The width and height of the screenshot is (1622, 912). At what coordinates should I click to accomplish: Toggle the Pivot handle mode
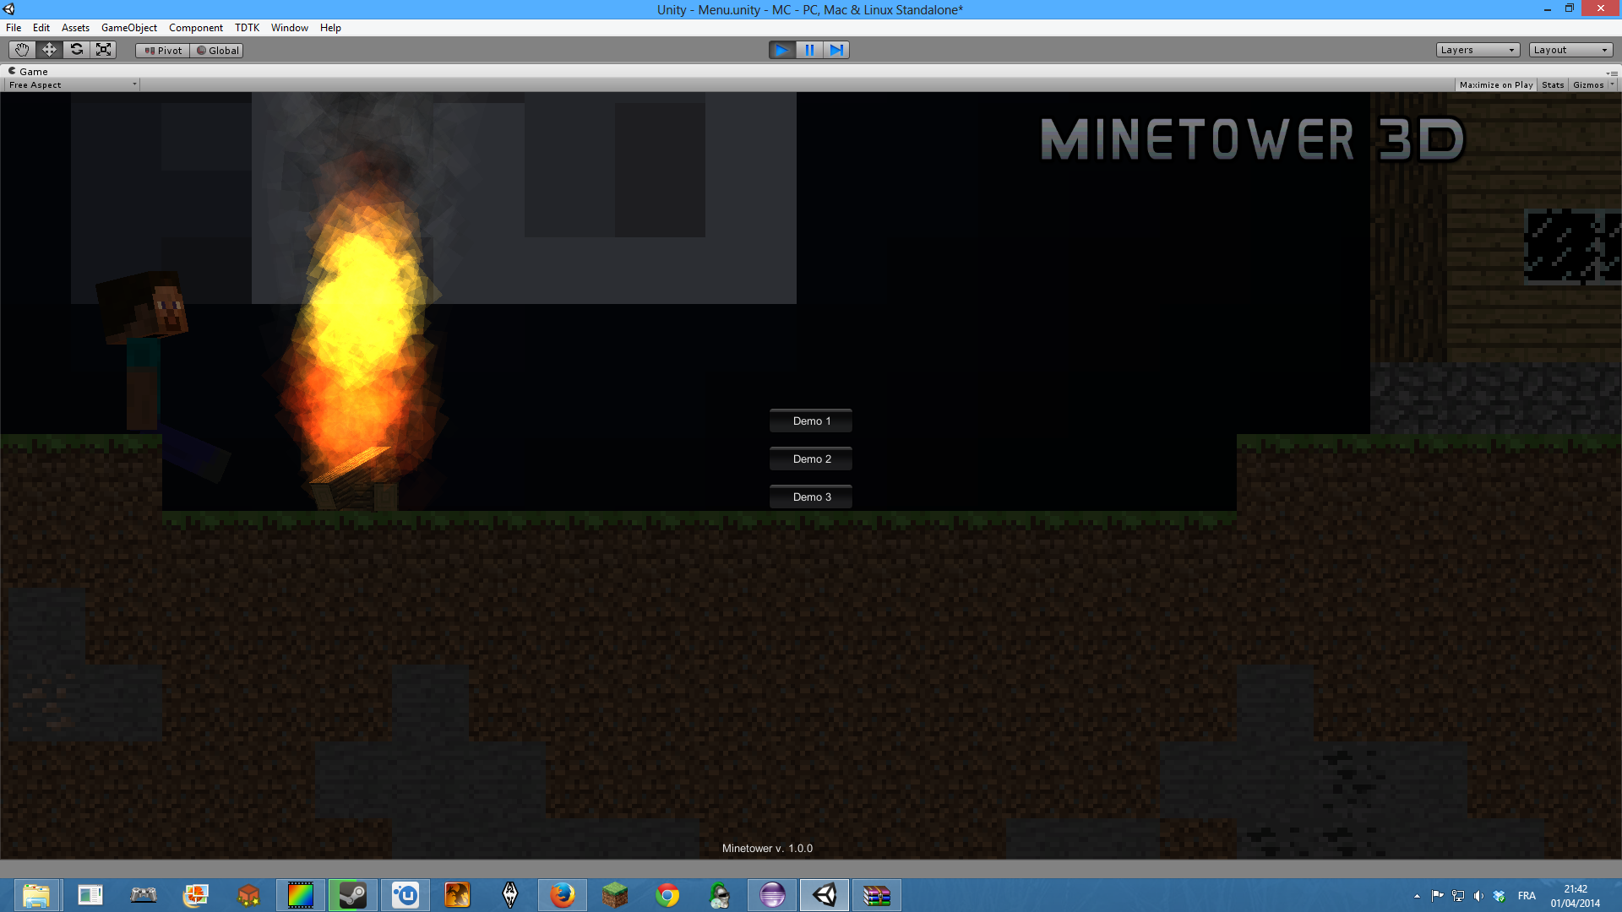pyautogui.click(x=163, y=51)
